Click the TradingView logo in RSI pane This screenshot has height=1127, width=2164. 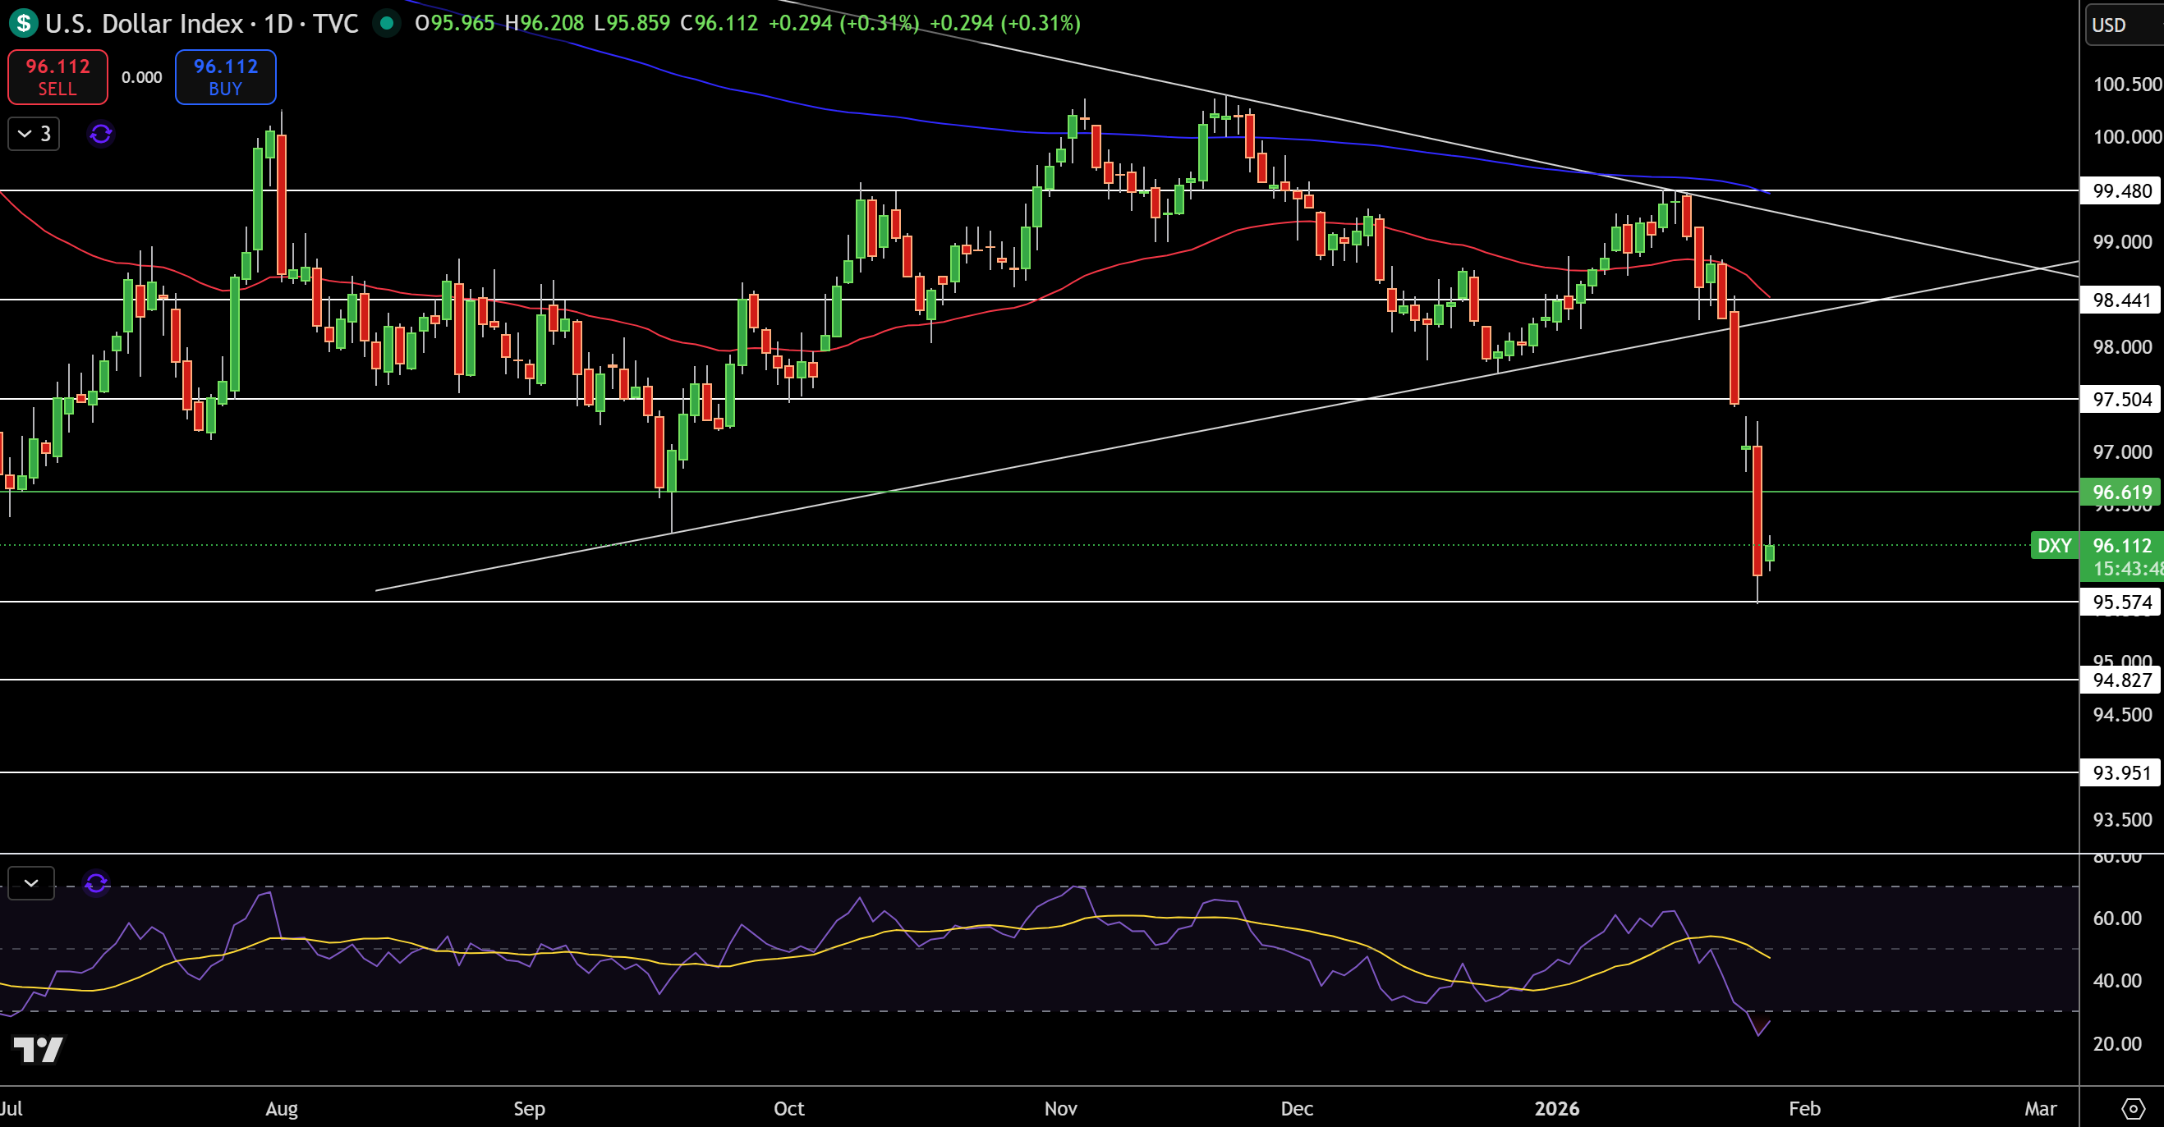38,1049
